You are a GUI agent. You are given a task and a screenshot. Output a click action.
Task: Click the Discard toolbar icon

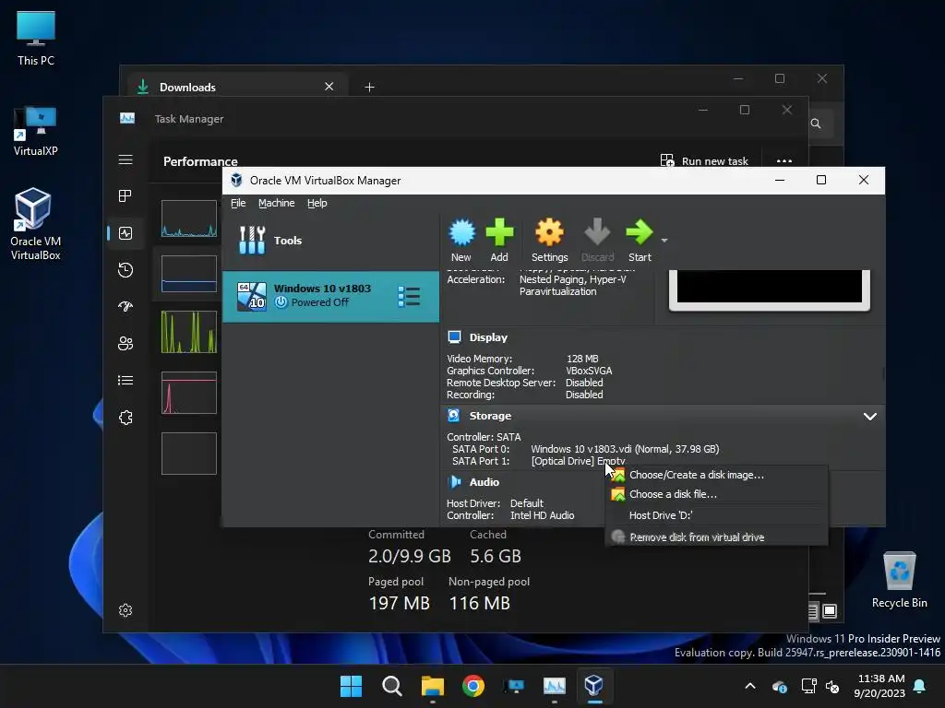pos(597,240)
